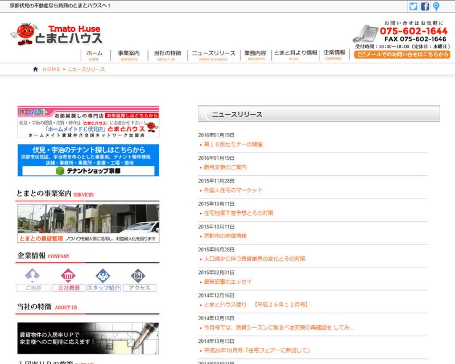Open ニュースリリース navigation menu item

coord(213,55)
